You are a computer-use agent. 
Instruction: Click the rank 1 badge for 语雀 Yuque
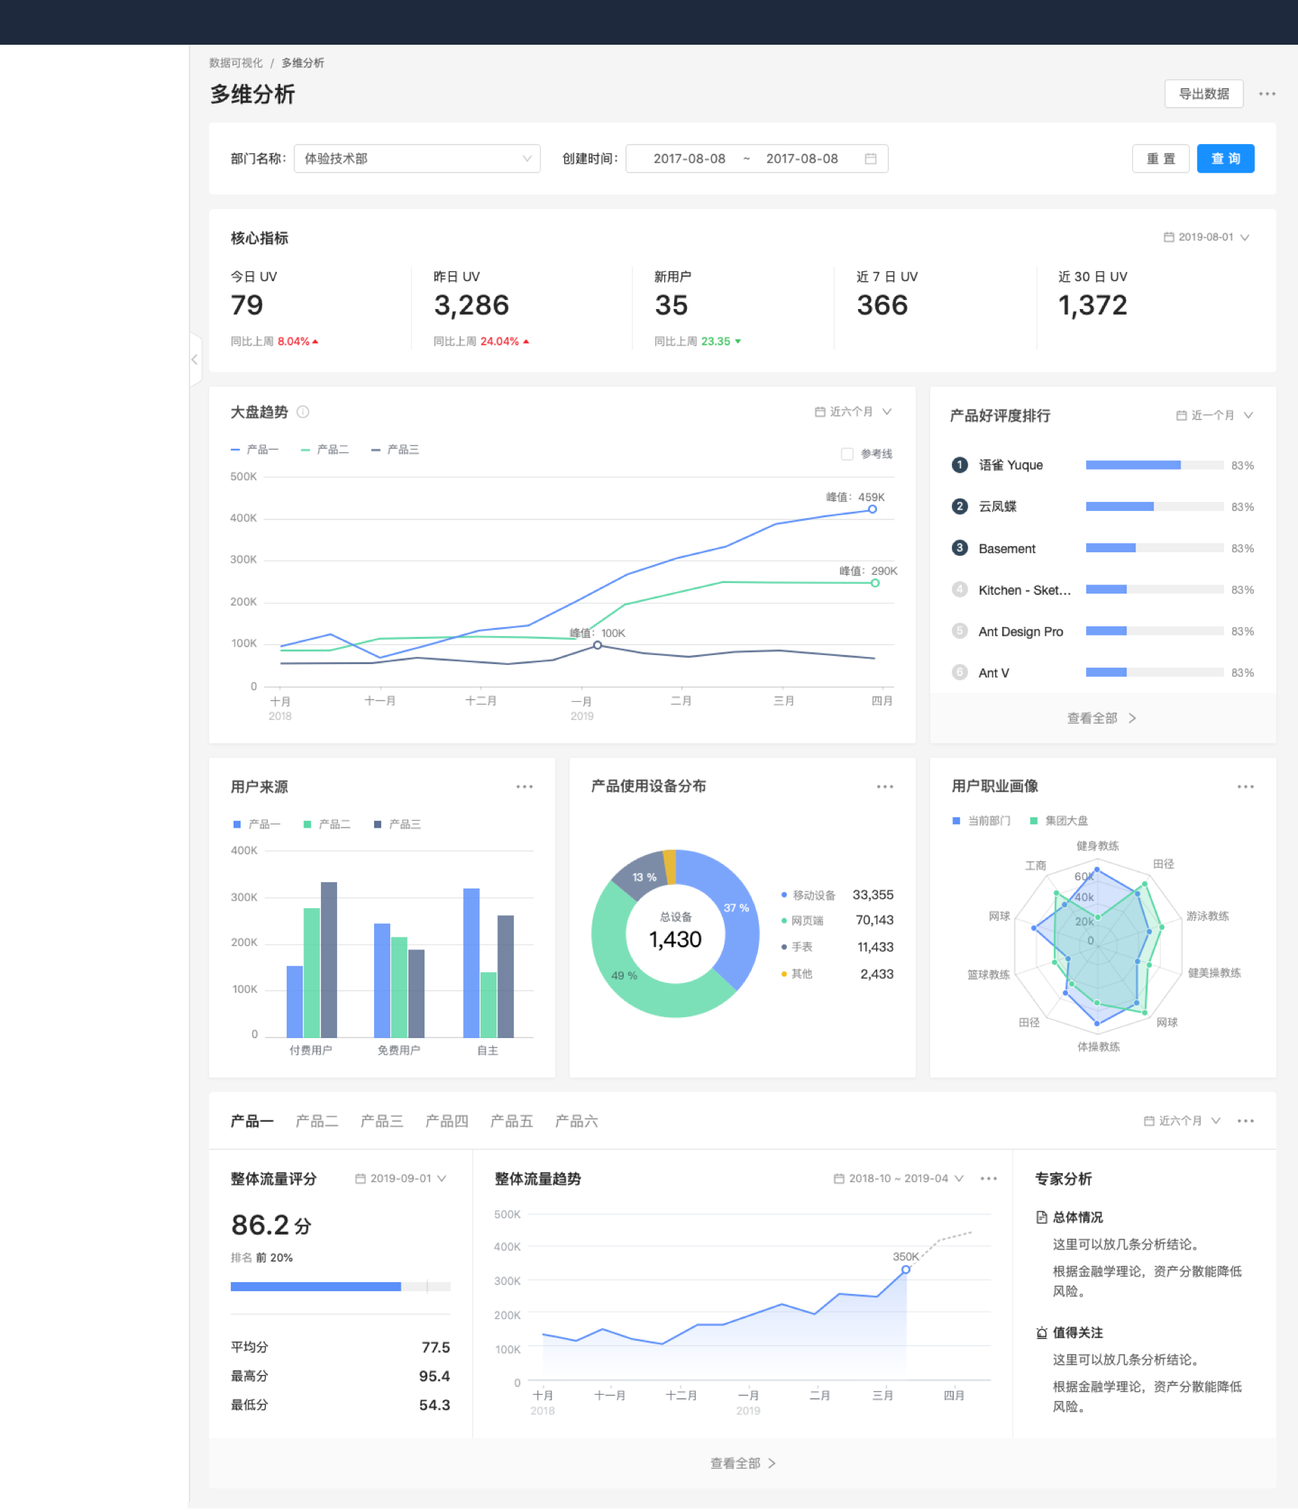[x=960, y=465]
